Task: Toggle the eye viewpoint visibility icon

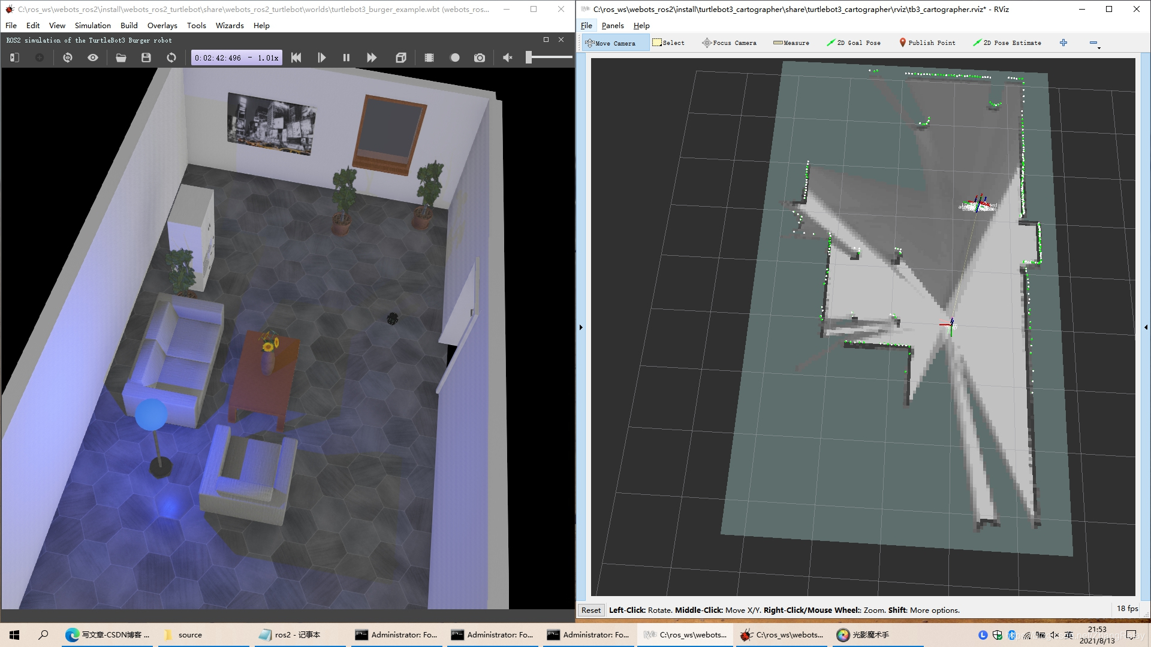Action: [x=92, y=58]
